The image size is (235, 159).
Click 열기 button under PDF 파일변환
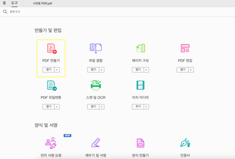pos(48,107)
